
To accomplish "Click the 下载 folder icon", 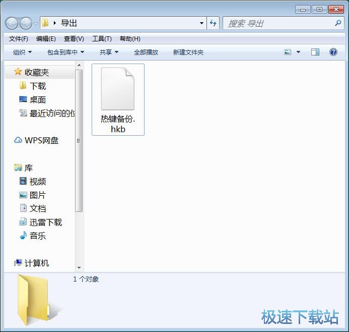I will pyautogui.click(x=23, y=86).
